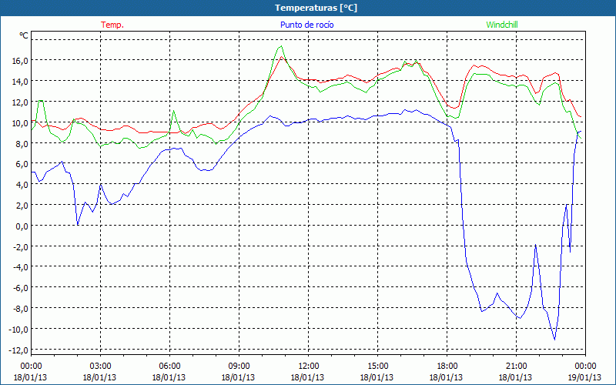Click the 09:00 time axis label
Screen dimensions: 616x385
(239, 367)
